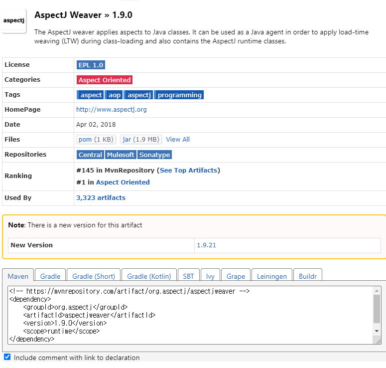Open Aspect Oriented ranking link
Viewport: 386px width, 368px height.
coord(123,182)
